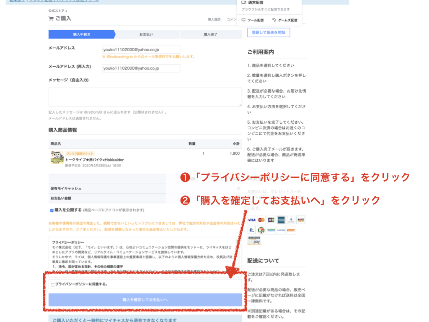Select ツール配信 in the popup menu
Image resolution: width=429 pixels, height=322 pixels.
point(253,20)
